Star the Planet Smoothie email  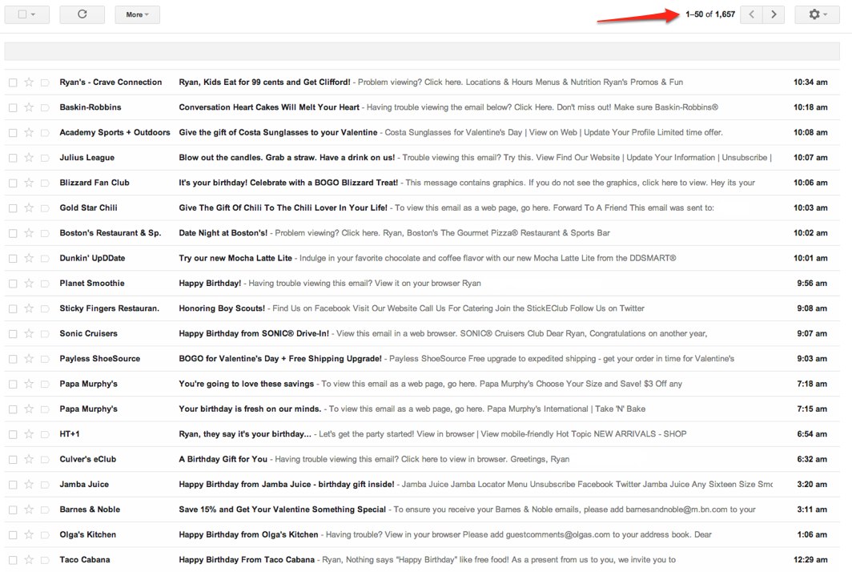coord(30,284)
